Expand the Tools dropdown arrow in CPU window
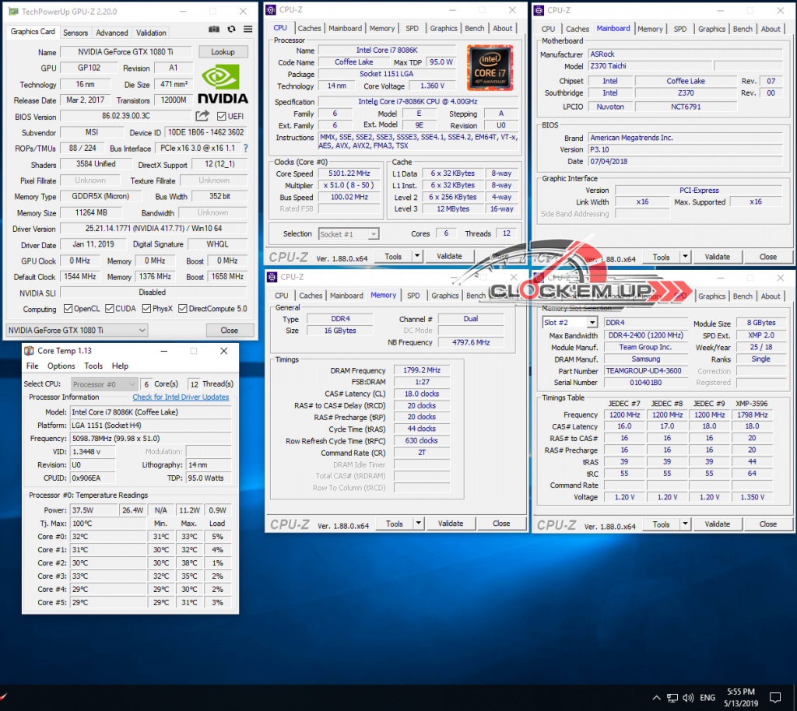The width and height of the screenshot is (797, 711). 417,256
